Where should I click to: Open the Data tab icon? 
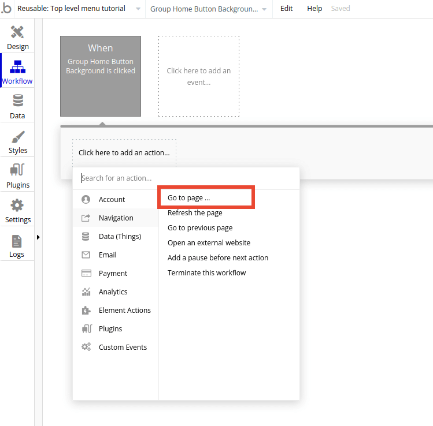pos(17,102)
